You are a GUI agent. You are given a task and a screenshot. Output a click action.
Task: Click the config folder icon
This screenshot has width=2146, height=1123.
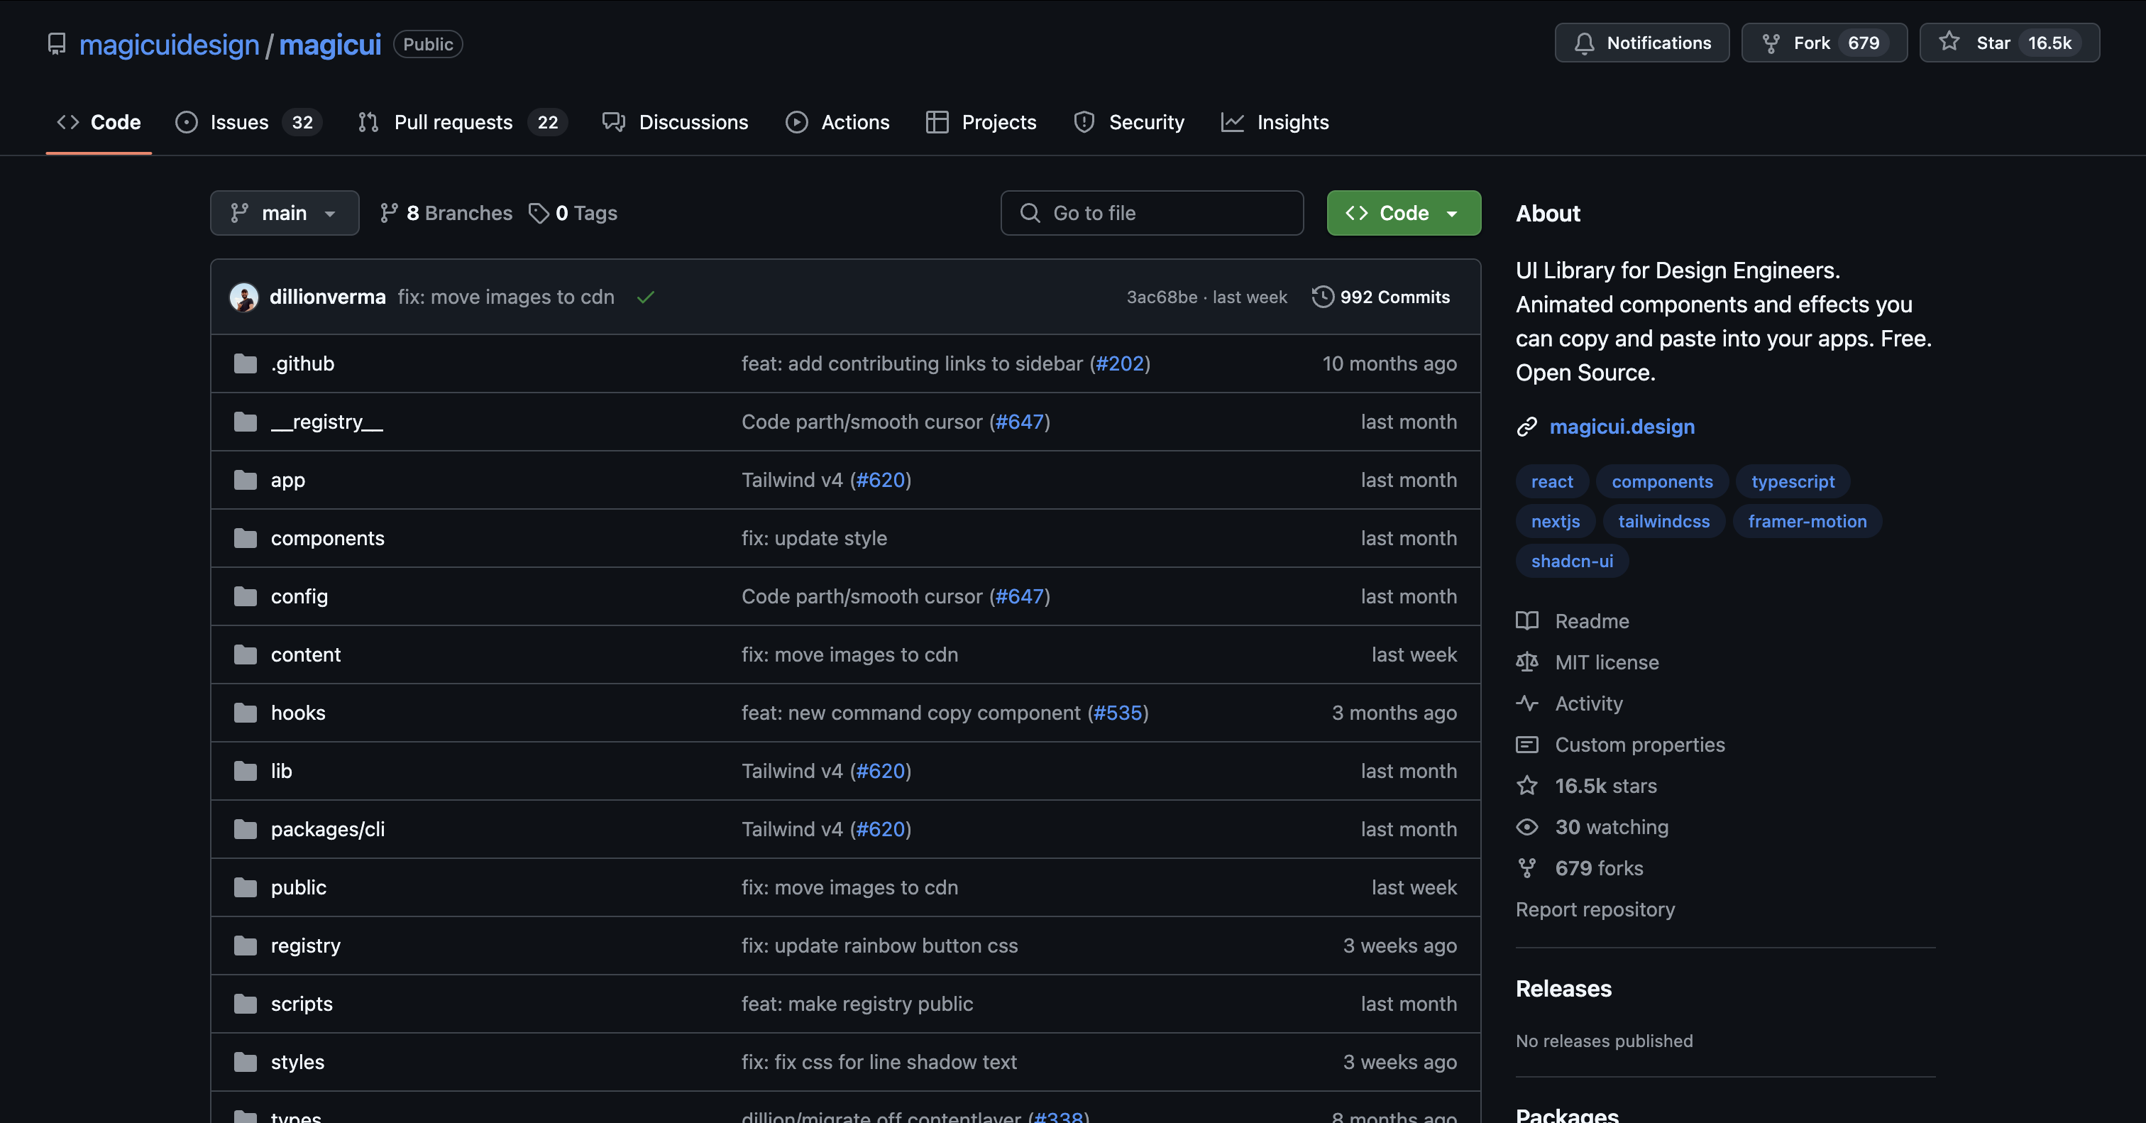tap(245, 596)
